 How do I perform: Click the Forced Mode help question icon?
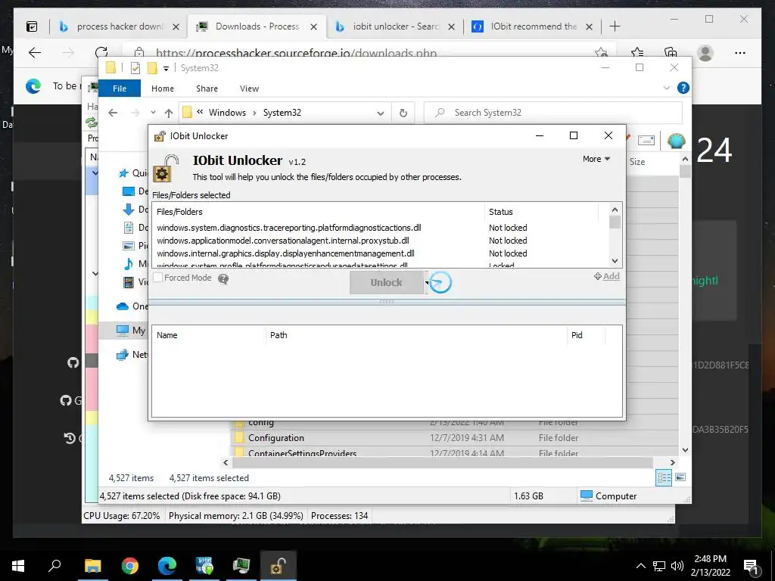click(223, 279)
